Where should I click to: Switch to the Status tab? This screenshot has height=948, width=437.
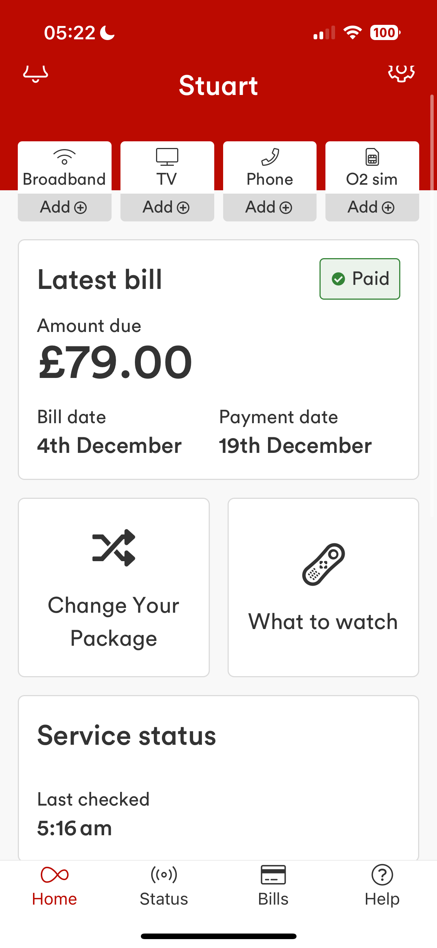(164, 886)
